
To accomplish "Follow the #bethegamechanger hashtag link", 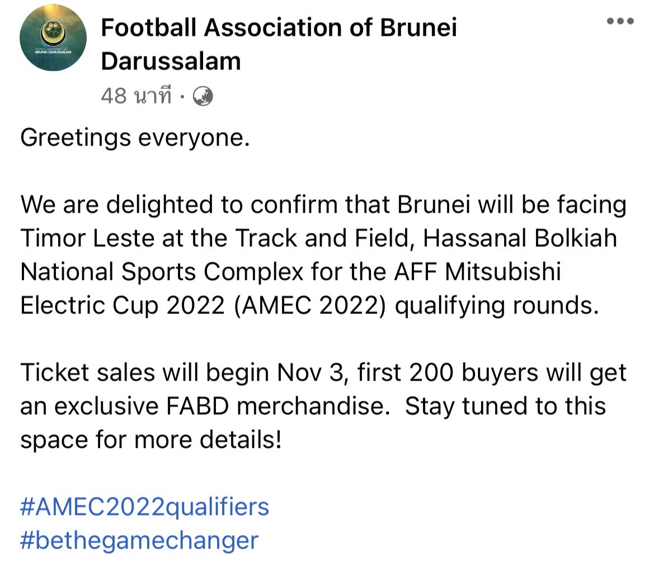I will point(139,540).
